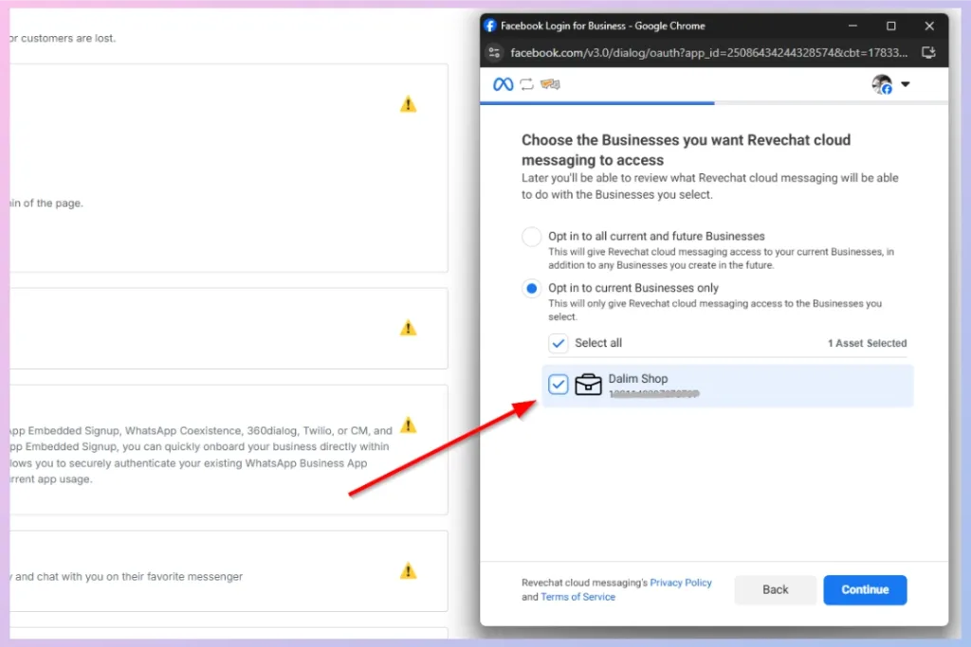This screenshot has width=971, height=647.
Task: Uncheck the Dalim Shop checkbox
Action: pyautogui.click(x=558, y=384)
